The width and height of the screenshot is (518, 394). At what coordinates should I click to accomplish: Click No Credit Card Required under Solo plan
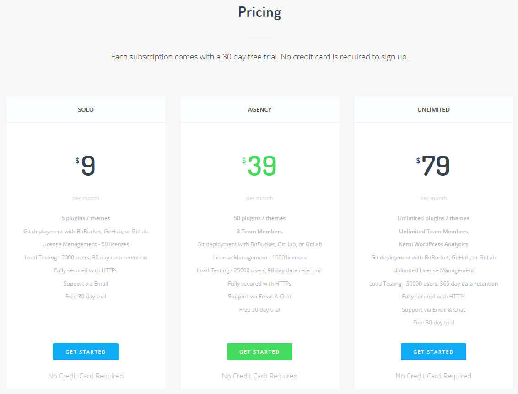point(86,376)
